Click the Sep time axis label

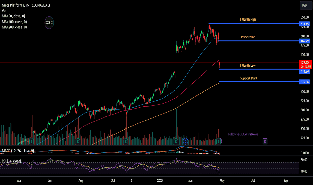286,180
